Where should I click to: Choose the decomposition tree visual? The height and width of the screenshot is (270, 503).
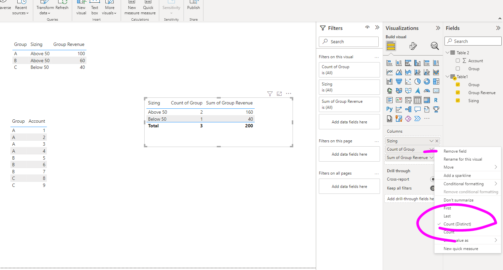point(408,109)
